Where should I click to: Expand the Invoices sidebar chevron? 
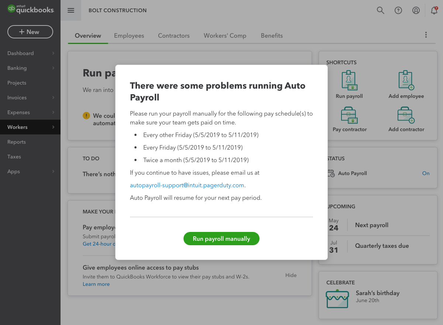point(53,97)
